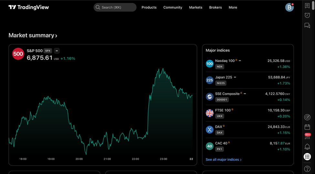Open the Brokers menu
The width and height of the screenshot is (315, 174).
point(215,7)
